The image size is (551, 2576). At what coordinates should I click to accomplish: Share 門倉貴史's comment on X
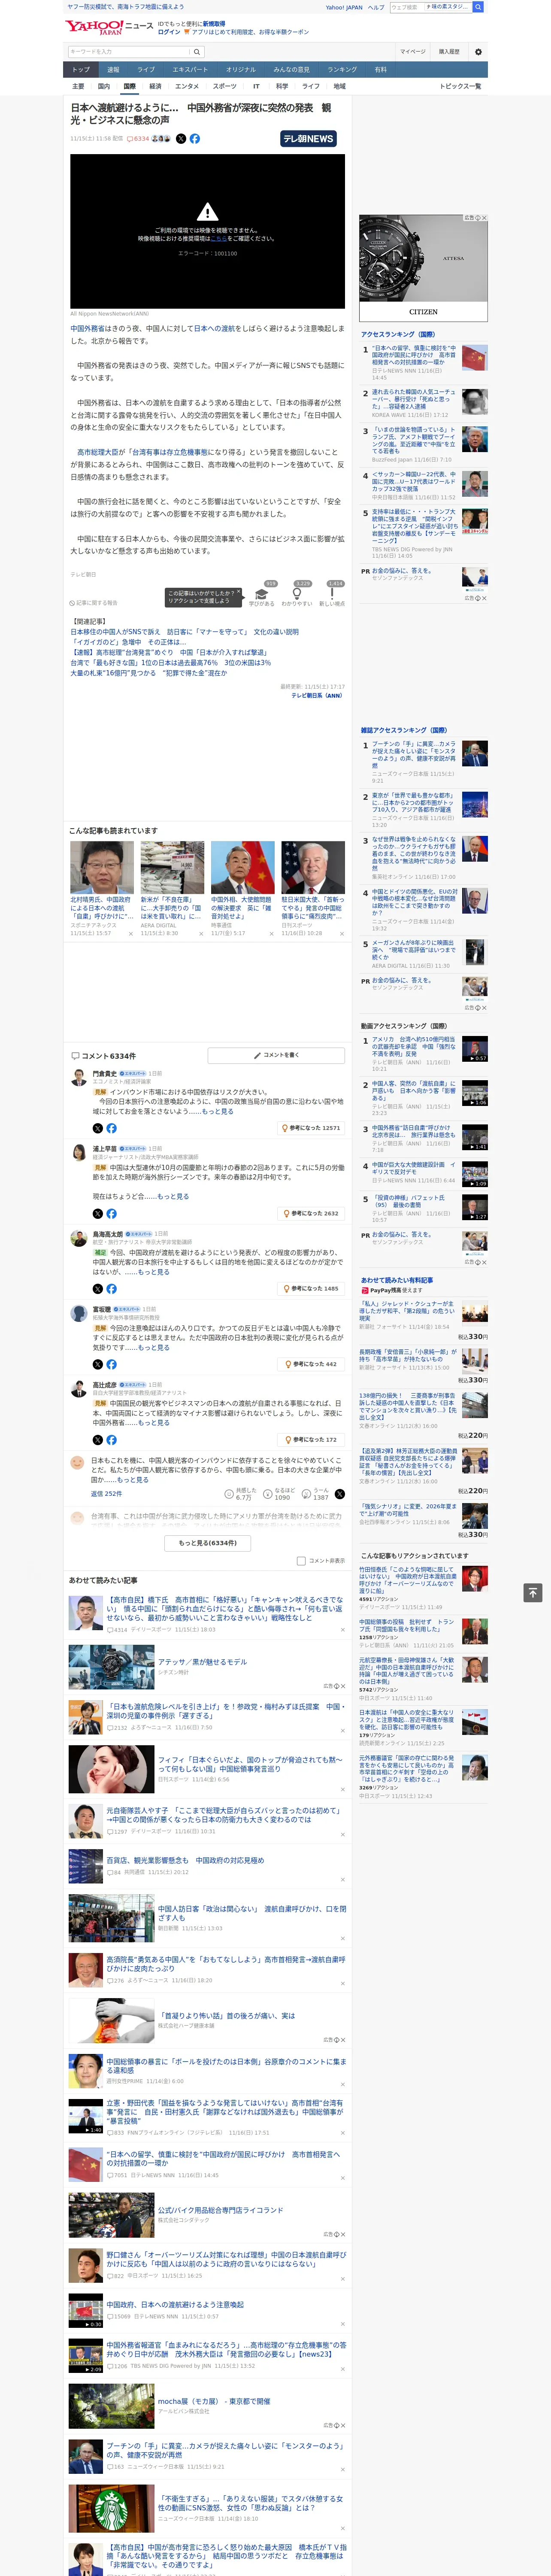click(98, 1128)
